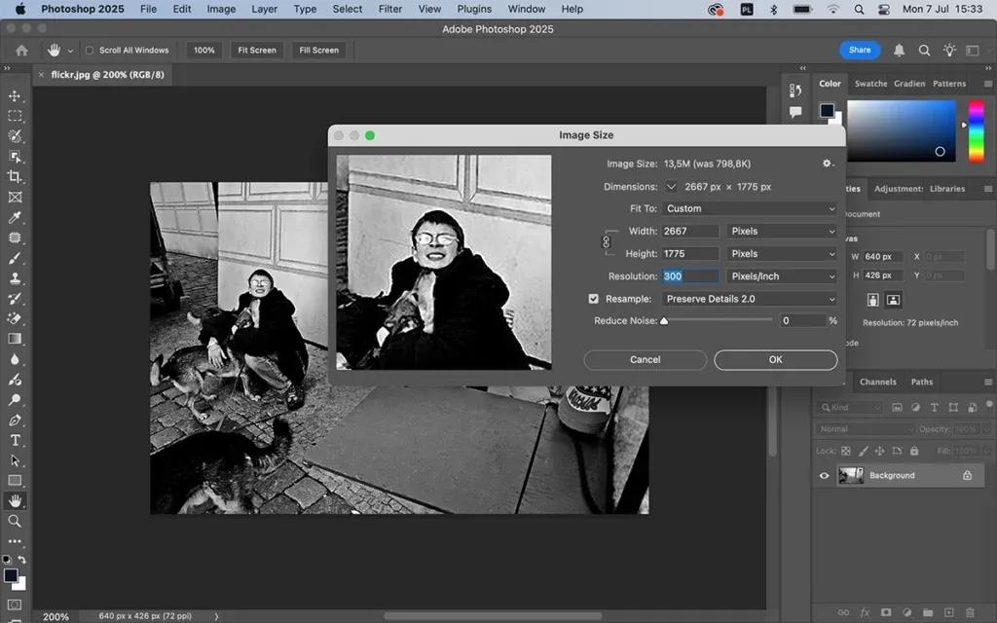Screen dimensions: 997x623
Task: Open the Fit To Custom dropdown
Action: (x=750, y=208)
